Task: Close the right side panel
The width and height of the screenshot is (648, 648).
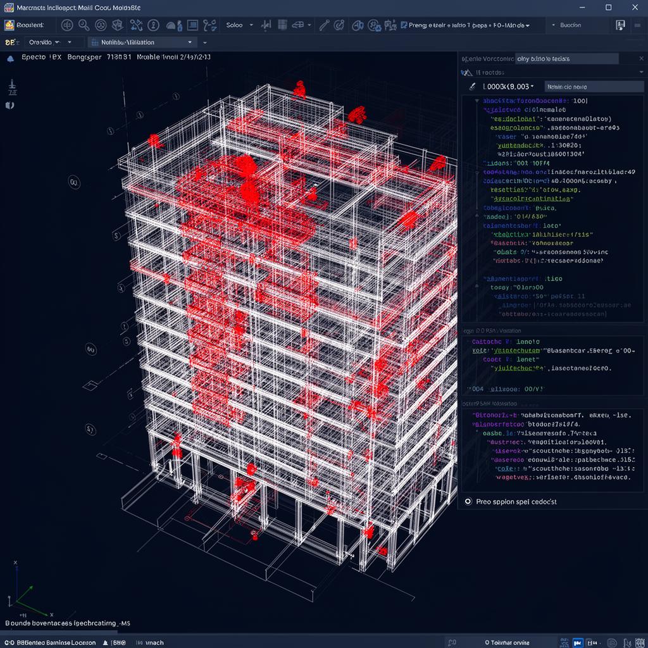Action: coord(641,59)
